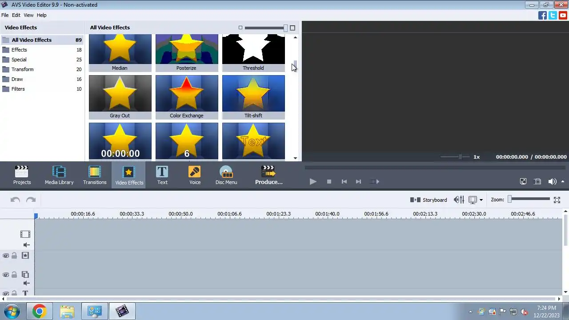
Task: Click the Produce... button
Action: (x=268, y=175)
